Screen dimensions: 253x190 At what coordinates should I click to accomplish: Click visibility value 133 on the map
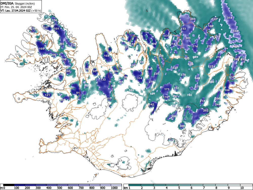103,80
